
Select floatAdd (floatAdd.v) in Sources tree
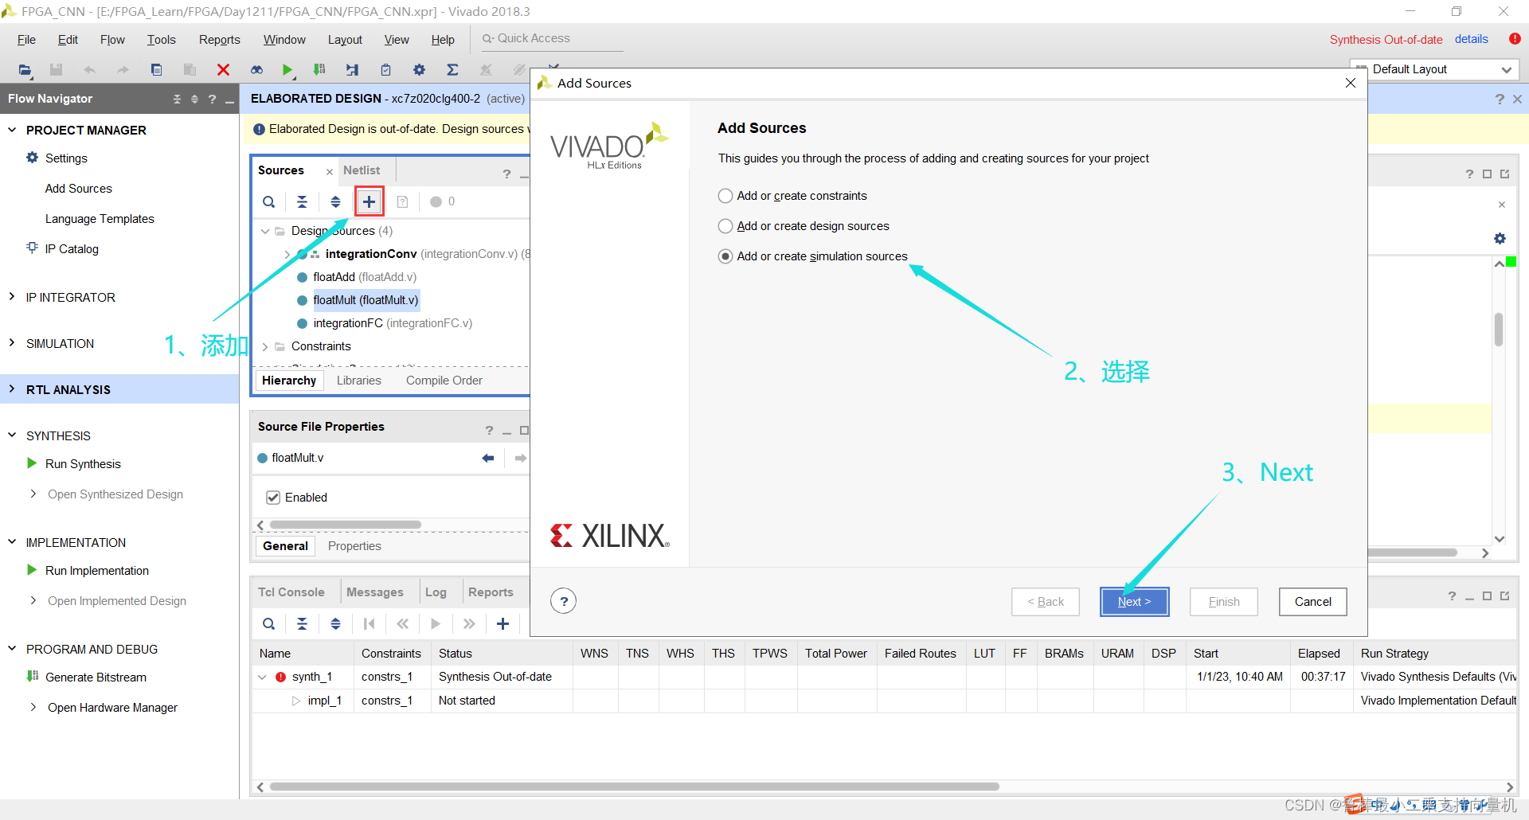pos(365,277)
